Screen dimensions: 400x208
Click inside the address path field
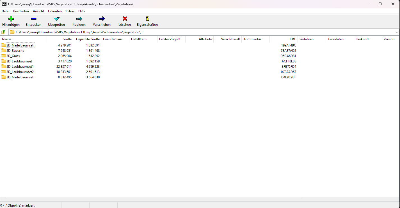pyautogui.click(x=196, y=32)
